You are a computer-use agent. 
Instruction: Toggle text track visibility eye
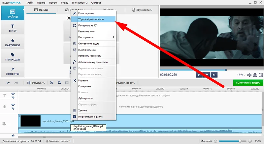tap(13, 94)
